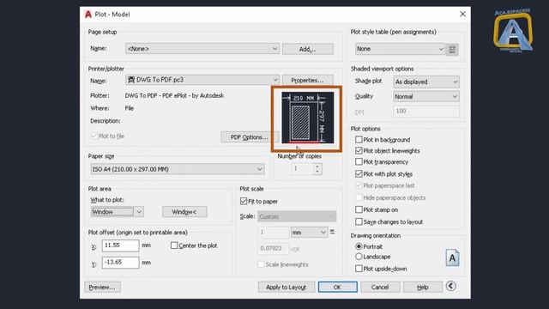Toggle Plot in background checkbox
Image resolution: width=549 pixels, height=309 pixels.
click(359, 139)
